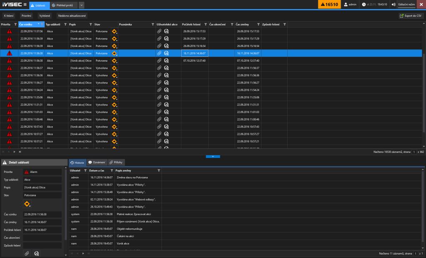Screen dimensions: 426x258
Task: Click the Počátek řešení field in details
Action: coord(42,230)
